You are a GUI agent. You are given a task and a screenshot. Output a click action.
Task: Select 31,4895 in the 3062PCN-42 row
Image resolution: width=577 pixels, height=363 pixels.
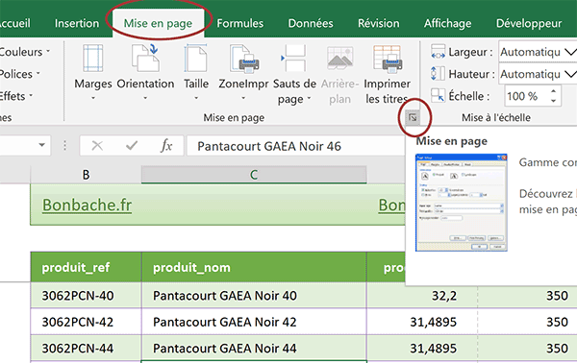tap(422, 322)
